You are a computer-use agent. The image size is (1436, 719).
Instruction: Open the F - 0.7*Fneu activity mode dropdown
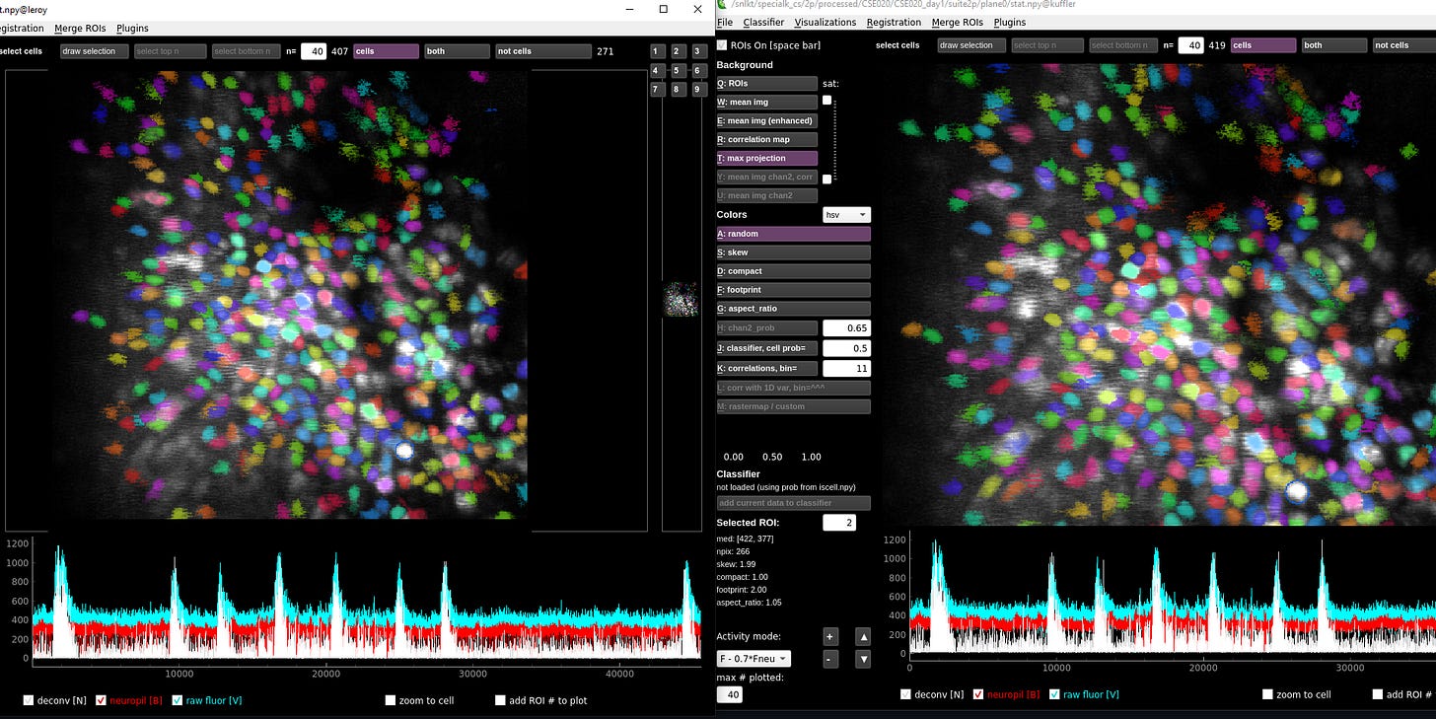click(x=754, y=659)
